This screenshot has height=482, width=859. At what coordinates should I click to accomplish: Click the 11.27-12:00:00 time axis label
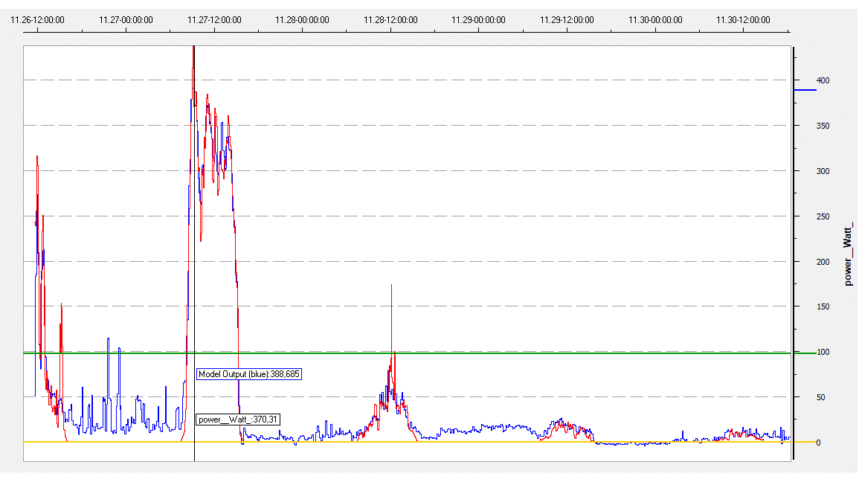pos(214,20)
